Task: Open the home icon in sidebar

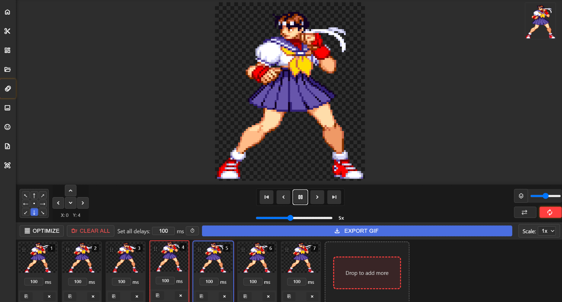Action: pos(8,12)
